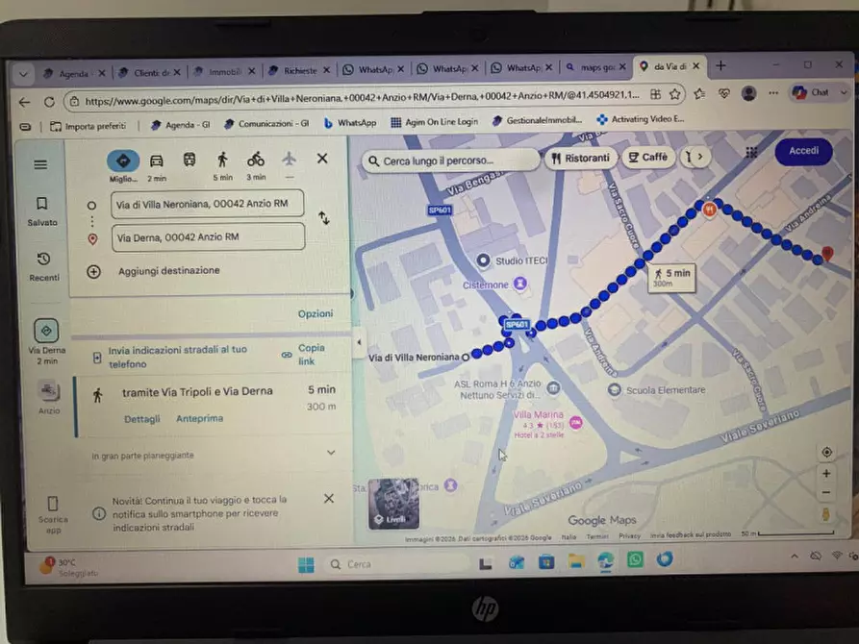The image size is (859, 644).
Task: Click the Via Derna destination field
Action: [x=208, y=237]
